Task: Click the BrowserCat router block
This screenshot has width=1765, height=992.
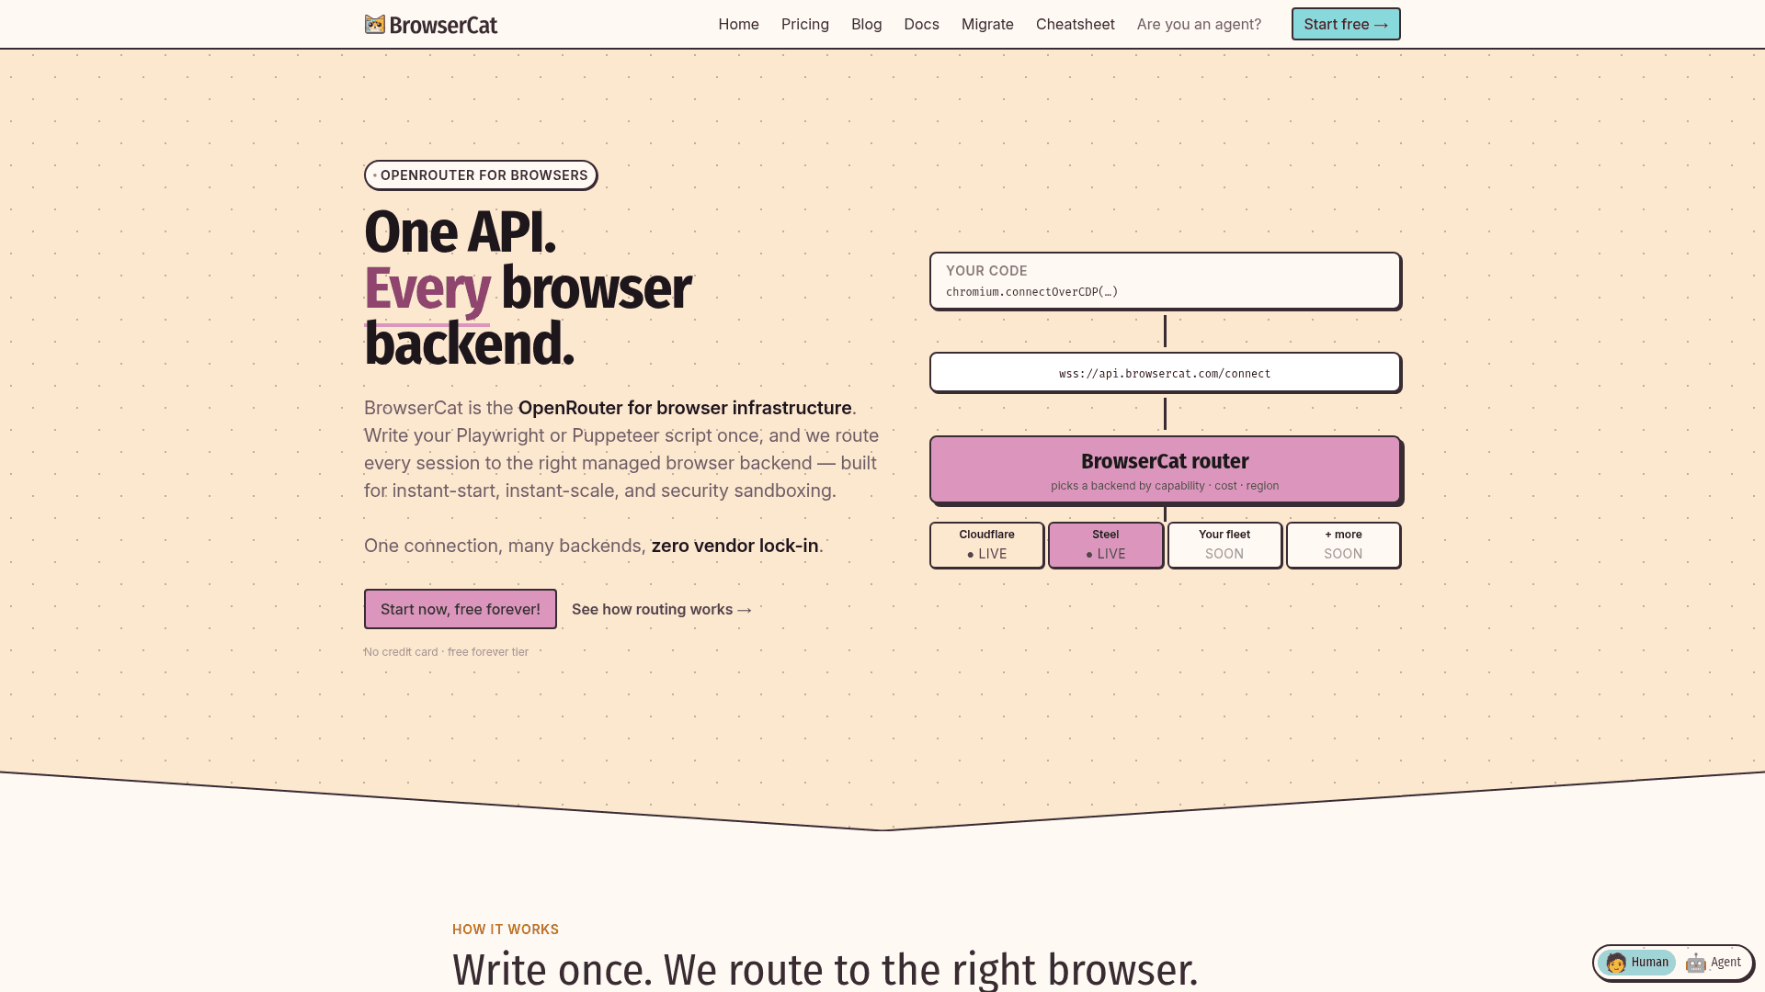Action: (1165, 469)
